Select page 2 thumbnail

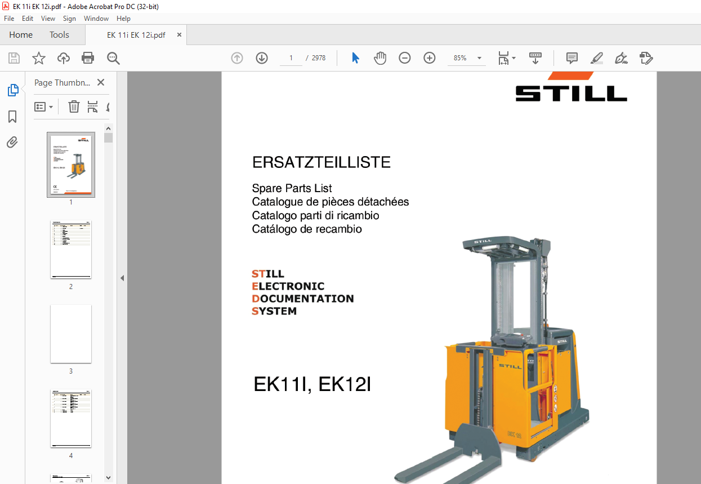pyautogui.click(x=71, y=250)
